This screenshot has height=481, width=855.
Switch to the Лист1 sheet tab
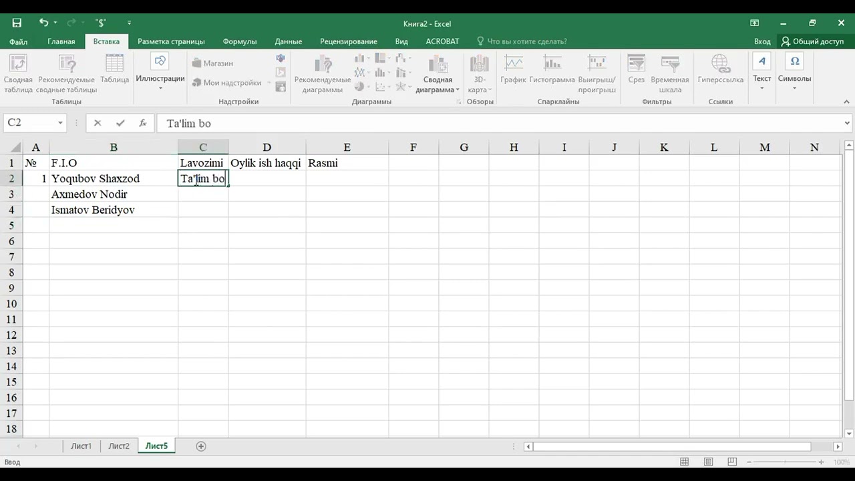81,446
